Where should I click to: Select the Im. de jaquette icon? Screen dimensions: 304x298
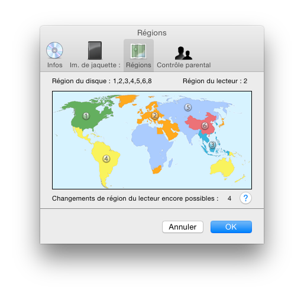click(95, 50)
